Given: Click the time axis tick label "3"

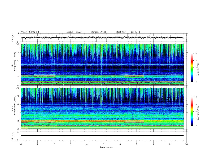Looking at the screenshot, I should pos(71,144).
